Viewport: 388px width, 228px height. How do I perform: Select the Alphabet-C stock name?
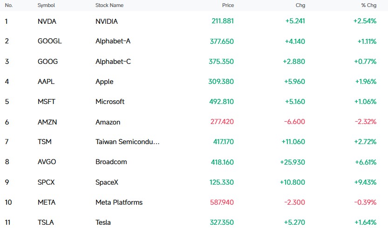[x=113, y=62]
